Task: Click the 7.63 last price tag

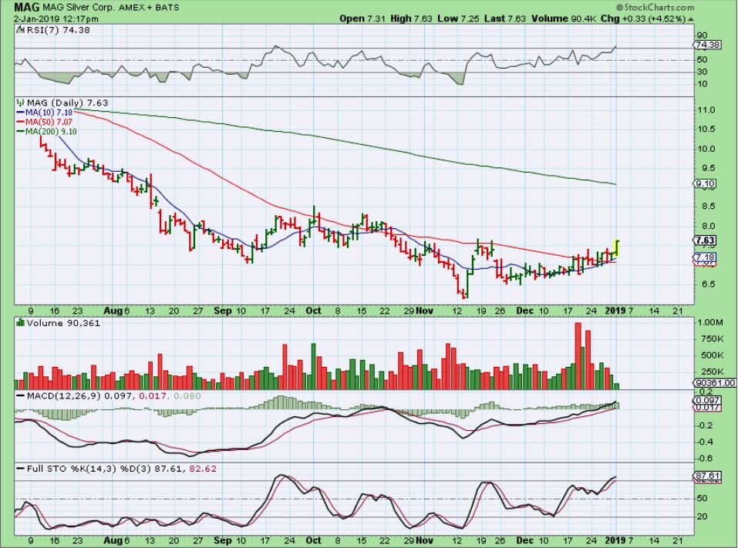Action: [705, 240]
